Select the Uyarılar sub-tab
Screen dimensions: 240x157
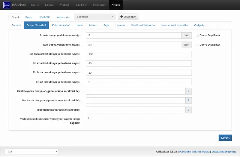pos(120,25)
